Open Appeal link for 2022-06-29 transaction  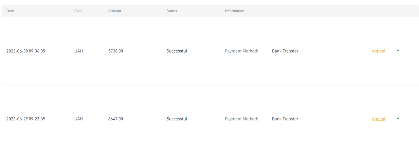(378, 119)
